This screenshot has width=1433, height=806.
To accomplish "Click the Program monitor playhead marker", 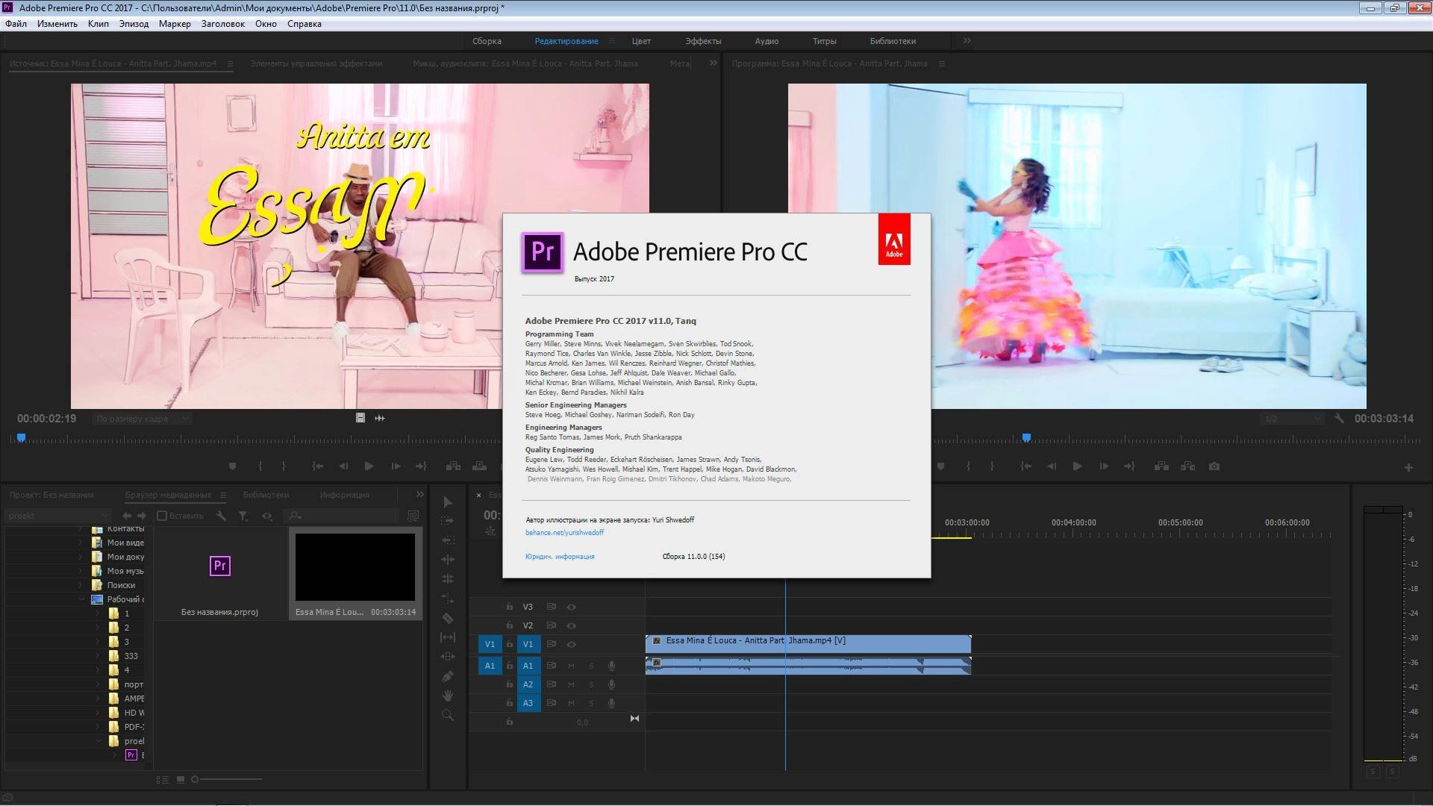I will (1027, 437).
